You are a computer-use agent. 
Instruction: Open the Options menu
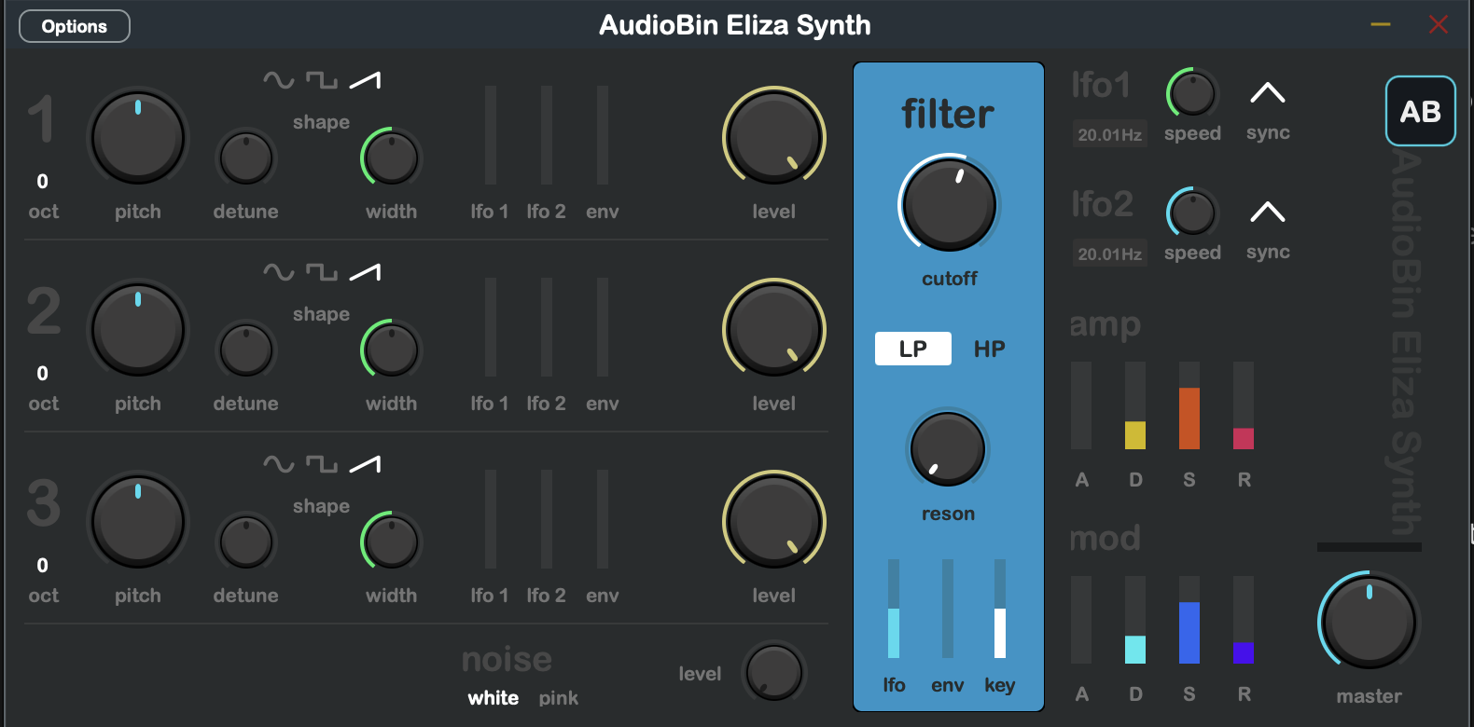pos(75,26)
